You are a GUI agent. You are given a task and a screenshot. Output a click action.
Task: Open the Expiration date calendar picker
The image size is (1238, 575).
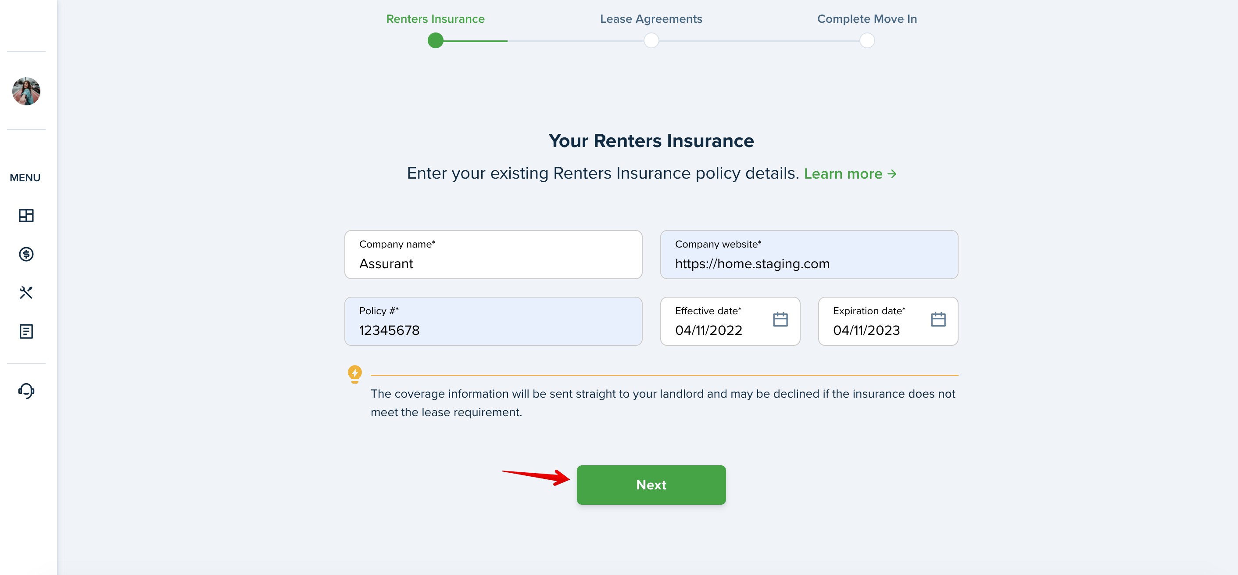pyautogui.click(x=938, y=319)
